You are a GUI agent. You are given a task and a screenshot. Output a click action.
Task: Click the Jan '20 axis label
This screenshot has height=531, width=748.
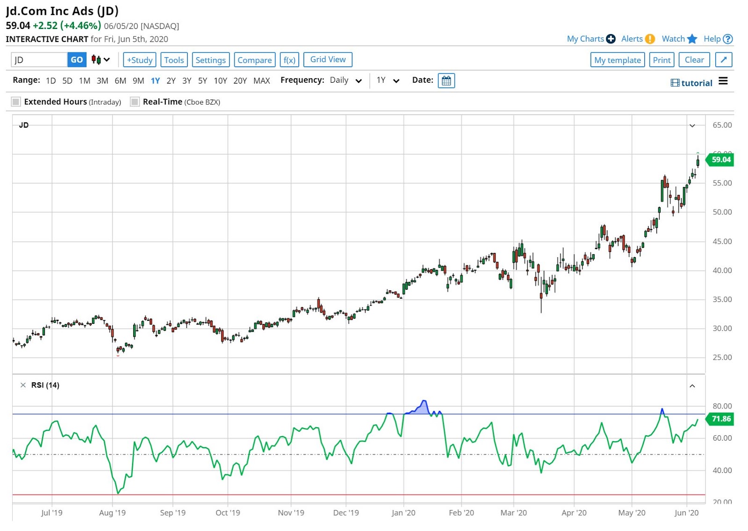pyautogui.click(x=403, y=513)
